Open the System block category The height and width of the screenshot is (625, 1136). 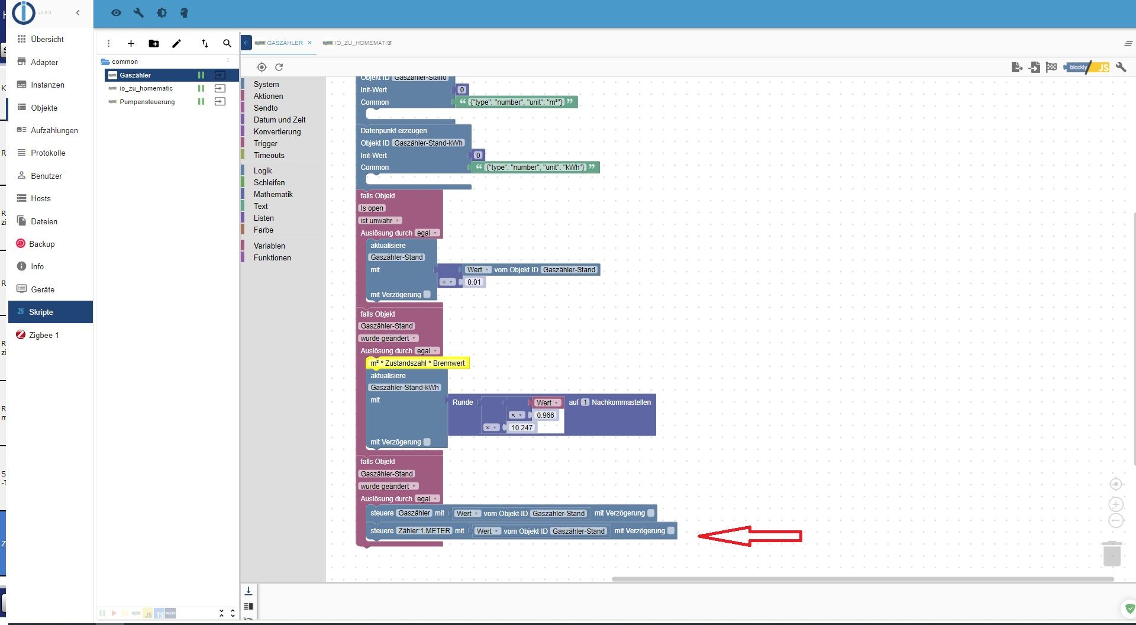pyautogui.click(x=266, y=84)
